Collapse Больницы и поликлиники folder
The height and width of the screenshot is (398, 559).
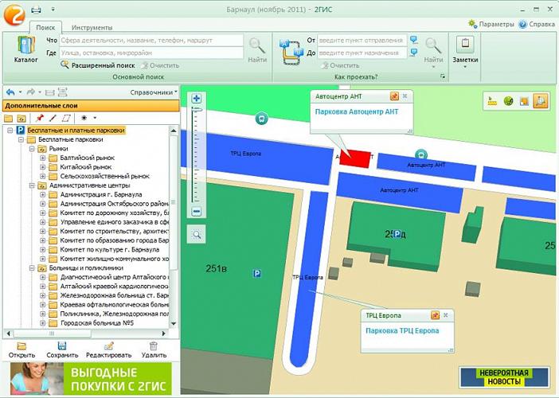click(x=32, y=268)
